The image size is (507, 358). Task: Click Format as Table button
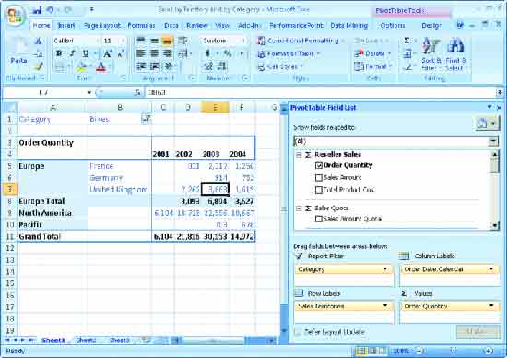(x=289, y=54)
